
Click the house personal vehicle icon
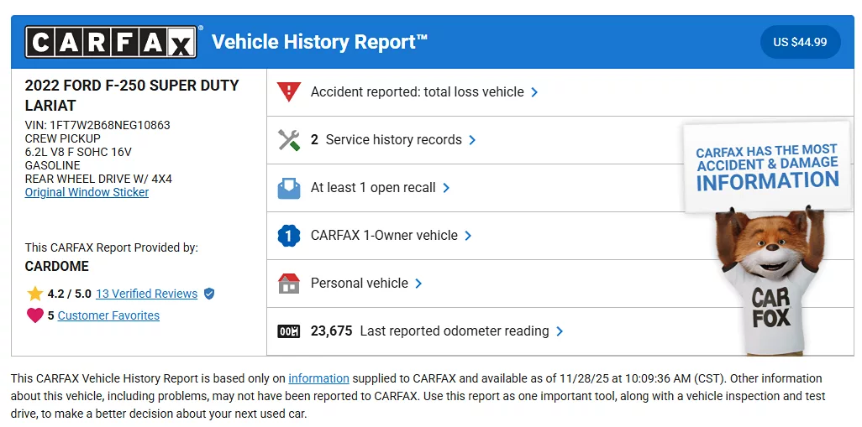point(289,284)
